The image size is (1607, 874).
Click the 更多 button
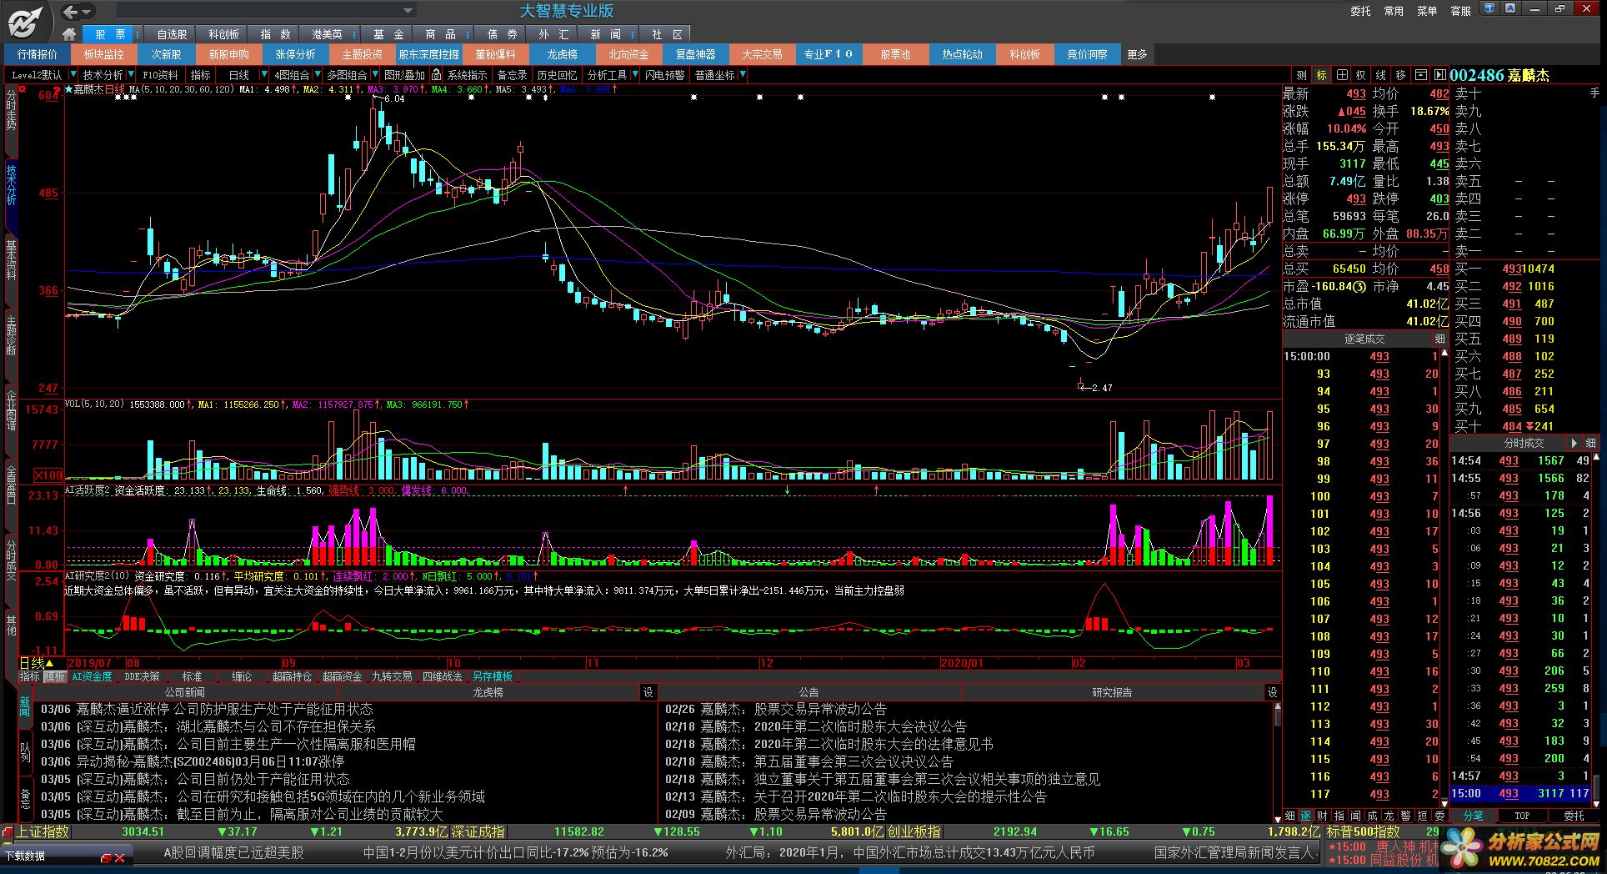(1137, 54)
